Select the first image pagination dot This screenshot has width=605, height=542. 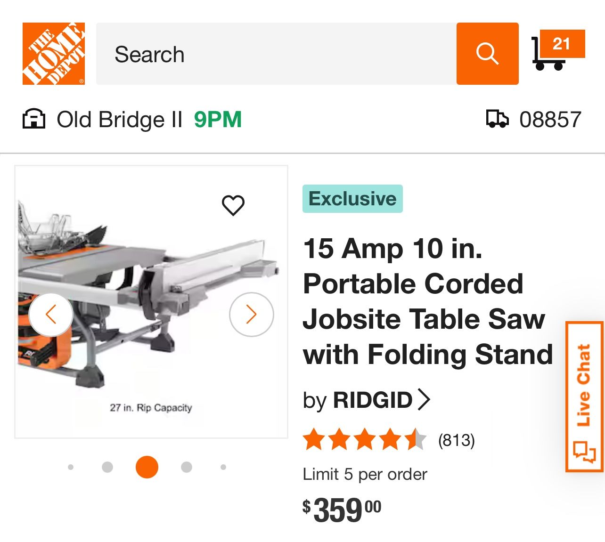click(x=71, y=467)
